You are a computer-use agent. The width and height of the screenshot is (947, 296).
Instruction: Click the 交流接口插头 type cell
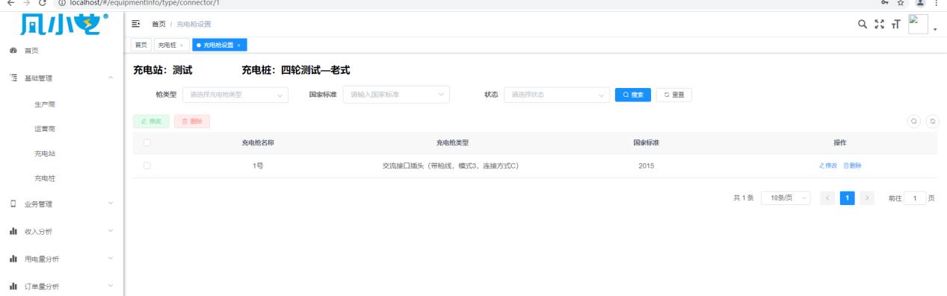point(451,166)
